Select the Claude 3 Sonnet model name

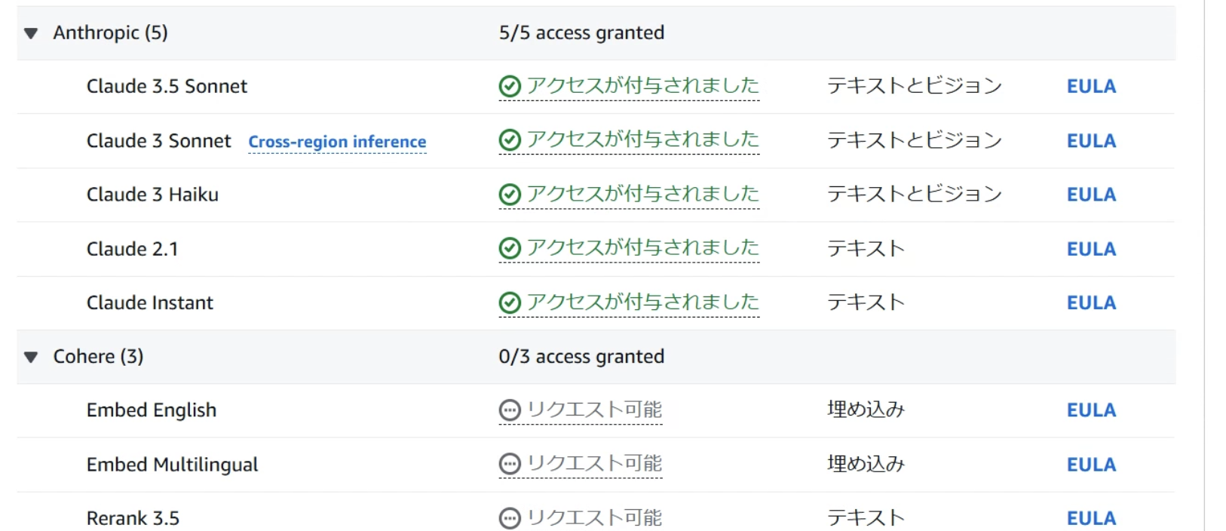(x=159, y=141)
